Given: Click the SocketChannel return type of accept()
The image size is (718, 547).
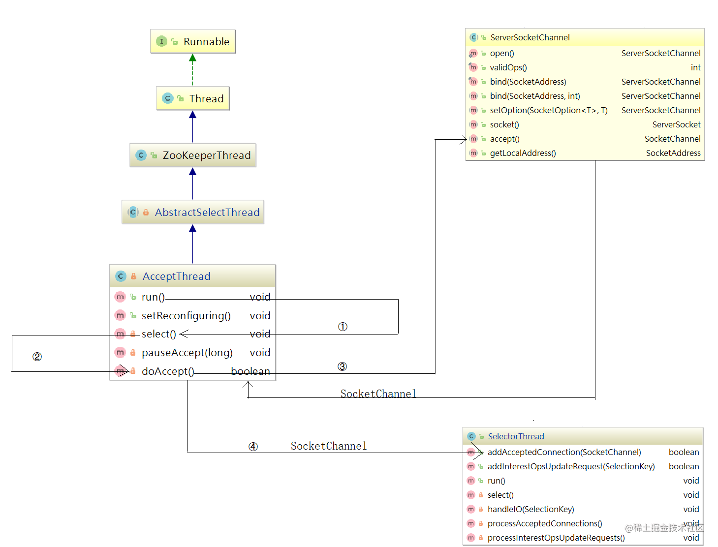Looking at the screenshot, I should (x=673, y=139).
